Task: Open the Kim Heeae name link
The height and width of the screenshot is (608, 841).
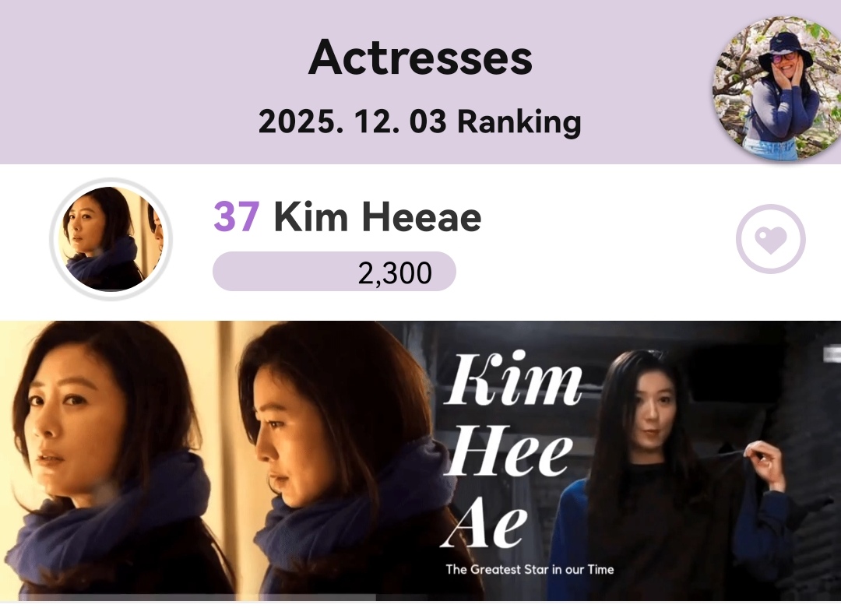Action: 378,217
